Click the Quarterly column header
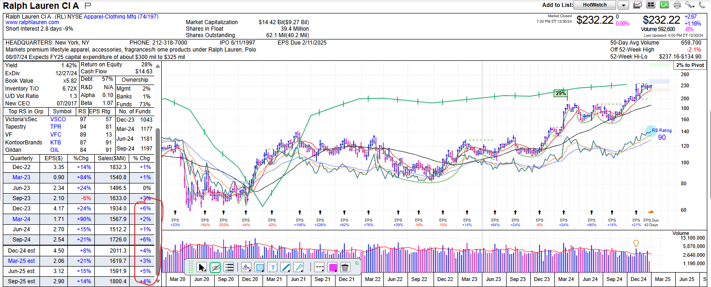The width and height of the screenshot is (711, 287). tap(21, 158)
